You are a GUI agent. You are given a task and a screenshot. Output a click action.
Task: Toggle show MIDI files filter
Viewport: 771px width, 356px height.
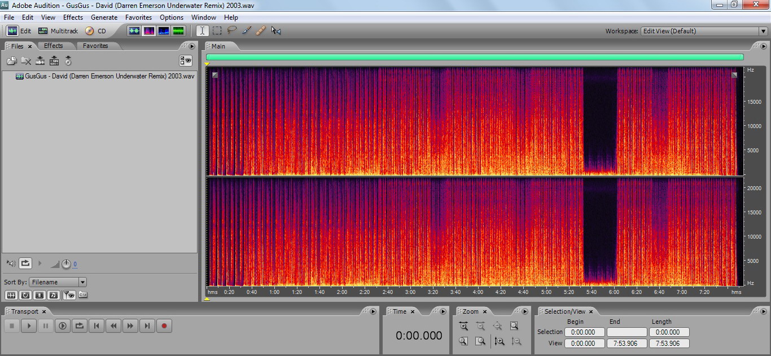pos(54,295)
